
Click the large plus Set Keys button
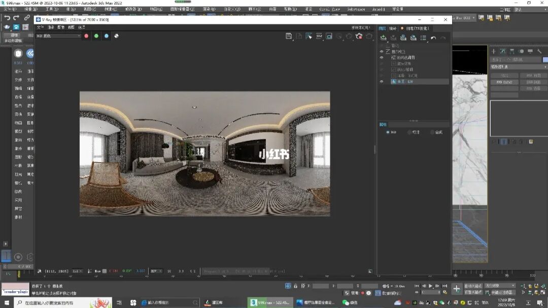point(457,288)
